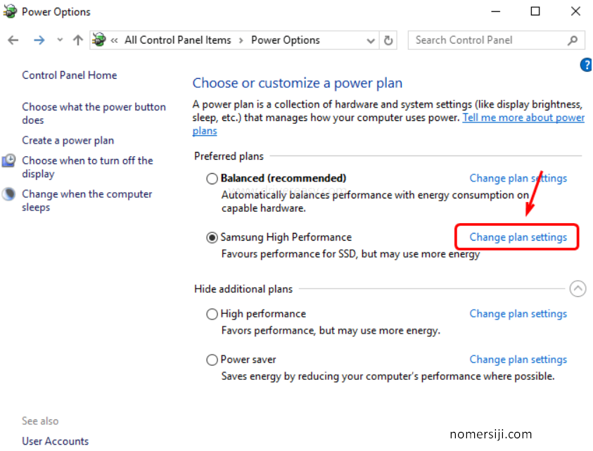Click Tell me more about power plans
This screenshot has height=451, width=593.
point(523,117)
